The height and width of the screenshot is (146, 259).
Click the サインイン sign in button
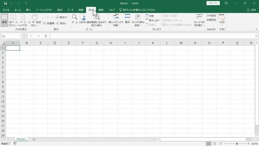pyautogui.click(x=213, y=3)
